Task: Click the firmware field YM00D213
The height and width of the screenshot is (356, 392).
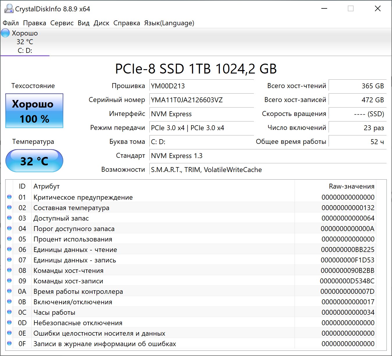Action: pos(202,86)
